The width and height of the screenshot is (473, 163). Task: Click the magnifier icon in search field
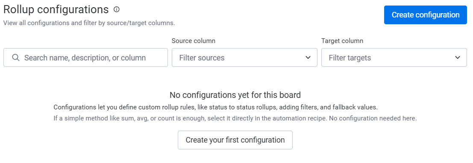coord(16,57)
